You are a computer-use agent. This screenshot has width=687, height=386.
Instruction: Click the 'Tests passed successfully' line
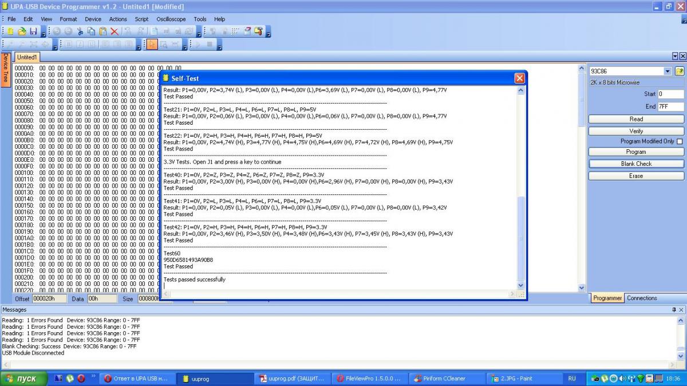pyautogui.click(x=195, y=280)
